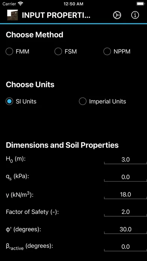Image resolution: width=147 pixels, height=261 pixels.
Task: Tap the Choose Method heading
Action: pos(34,35)
